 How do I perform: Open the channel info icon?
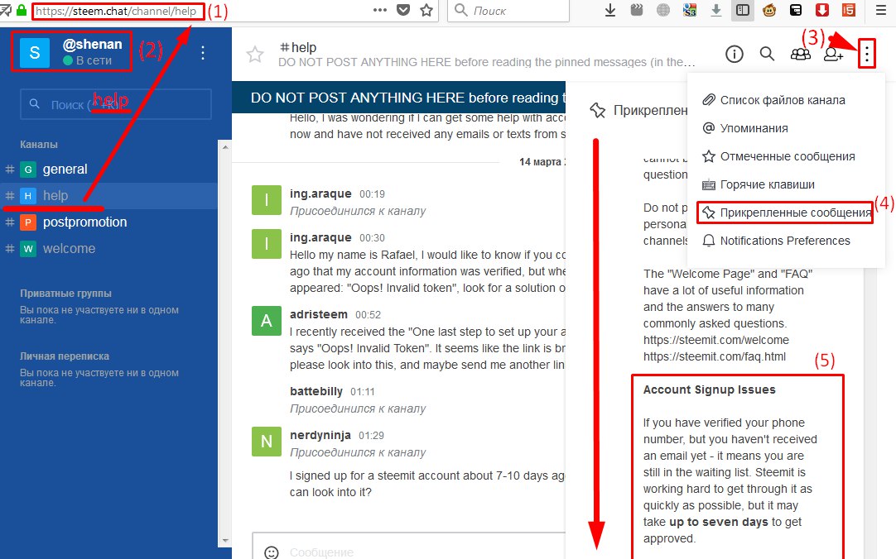[735, 55]
